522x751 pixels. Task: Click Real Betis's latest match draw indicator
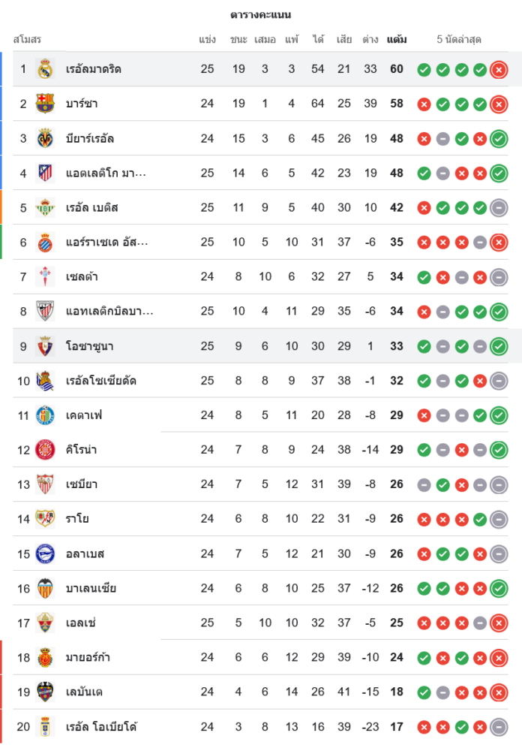(x=499, y=208)
